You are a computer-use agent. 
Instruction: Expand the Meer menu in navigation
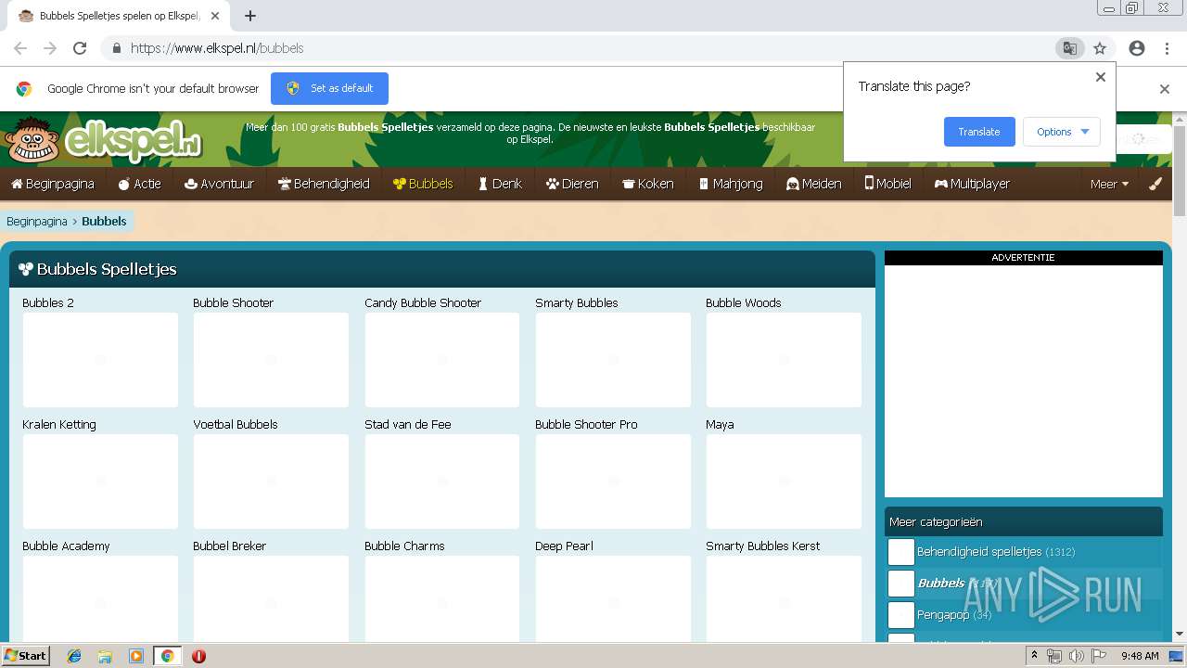(x=1109, y=184)
